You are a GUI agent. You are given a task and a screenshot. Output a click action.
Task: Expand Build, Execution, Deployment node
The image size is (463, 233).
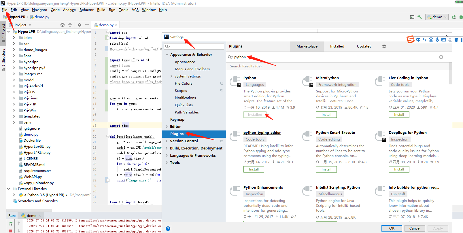coord(167,148)
